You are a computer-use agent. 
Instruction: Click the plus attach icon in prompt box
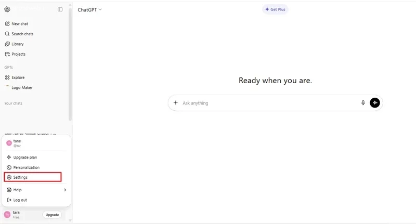pos(175,102)
